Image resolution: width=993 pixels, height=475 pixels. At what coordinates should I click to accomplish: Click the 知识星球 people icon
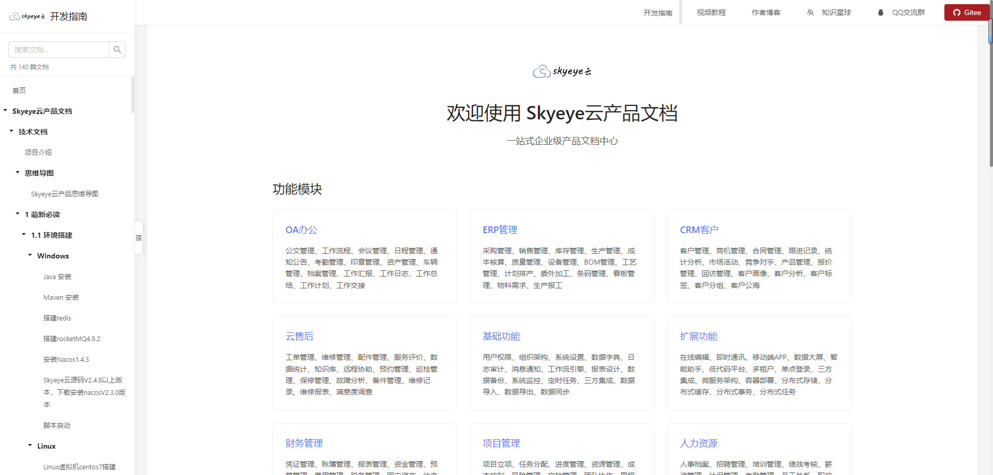tap(810, 12)
